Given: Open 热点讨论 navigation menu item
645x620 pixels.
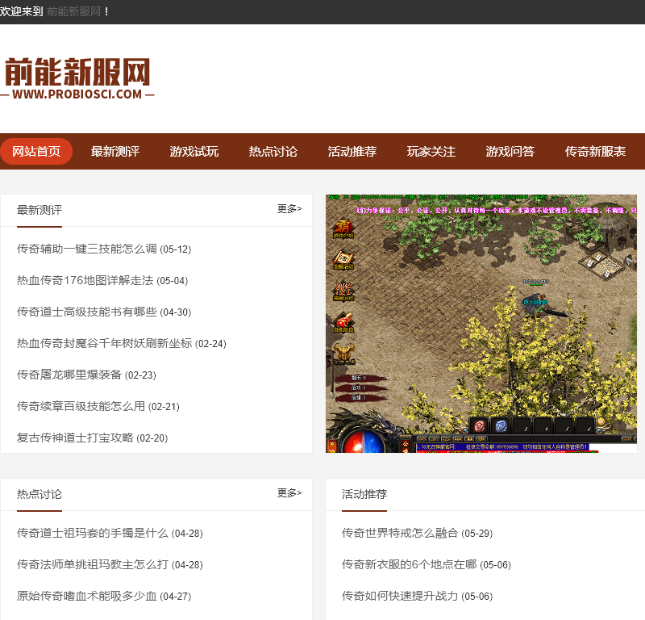Looking at the screenshot, I should (x=273, y=151).
